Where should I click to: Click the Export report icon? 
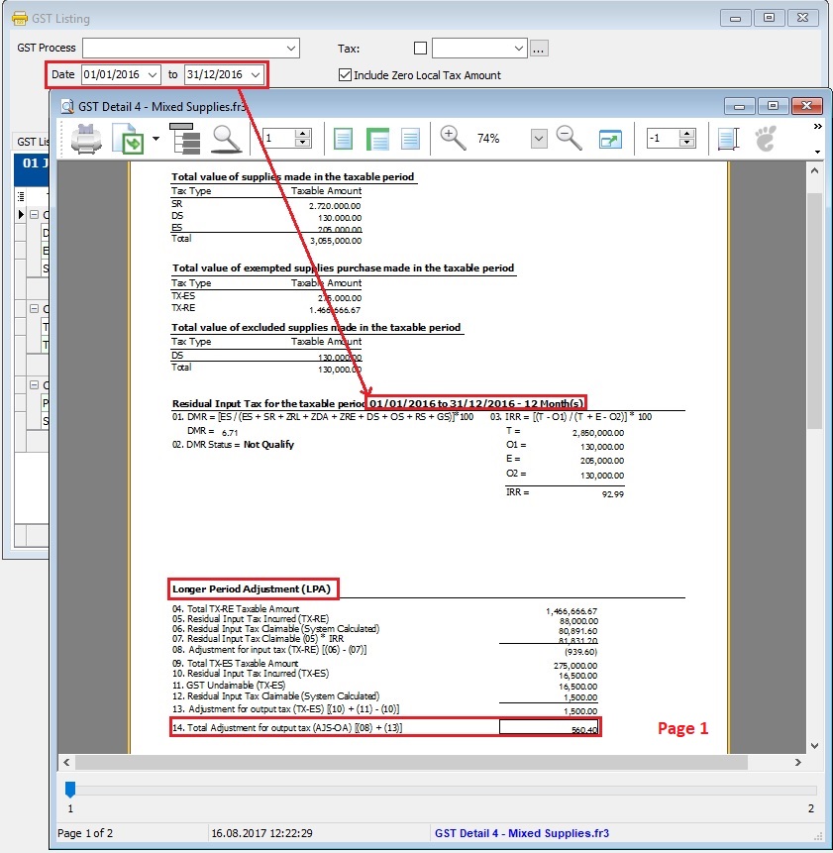[x=130, y=139]
